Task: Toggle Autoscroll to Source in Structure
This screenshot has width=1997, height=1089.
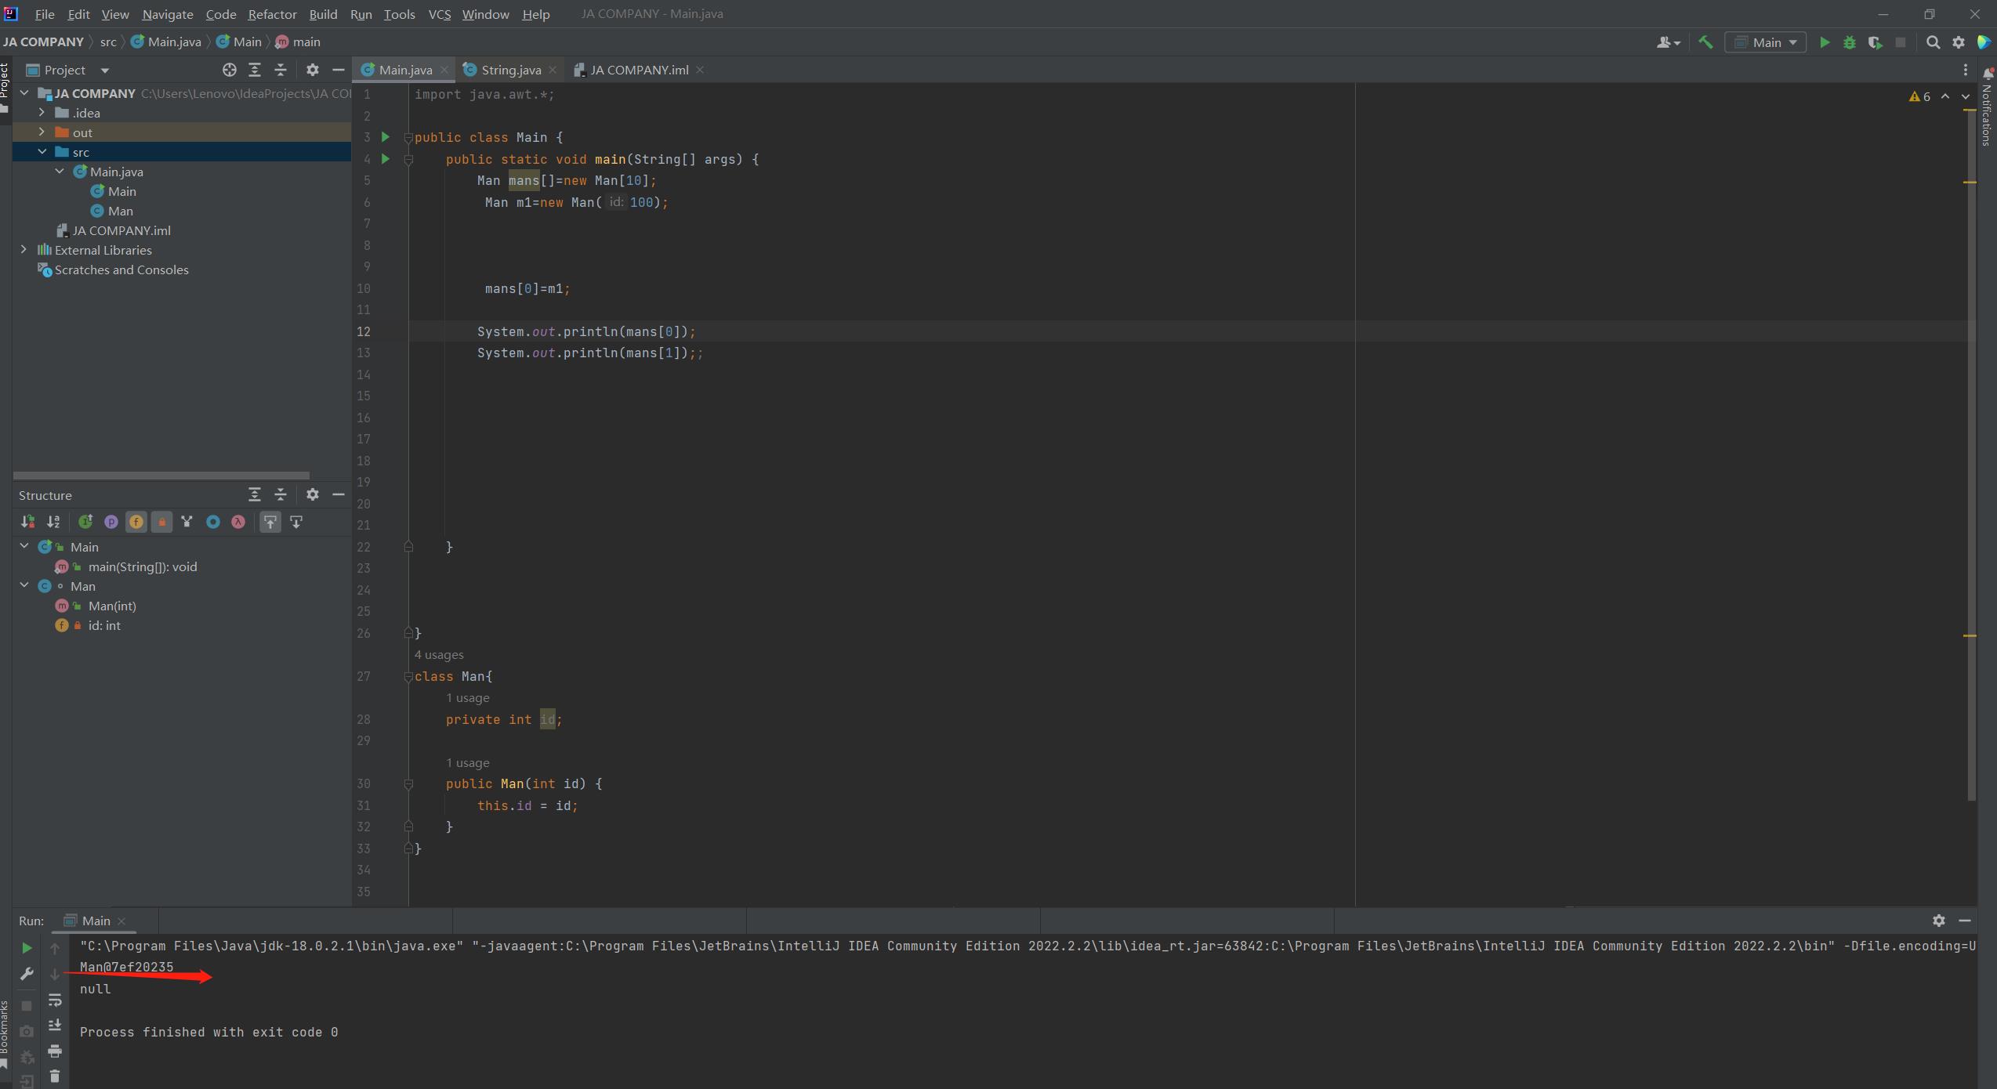Action: pos(270,522)
